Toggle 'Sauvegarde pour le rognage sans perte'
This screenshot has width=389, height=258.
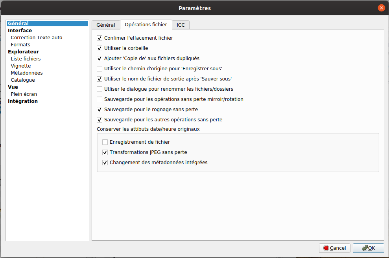click(x=100, y=110)
